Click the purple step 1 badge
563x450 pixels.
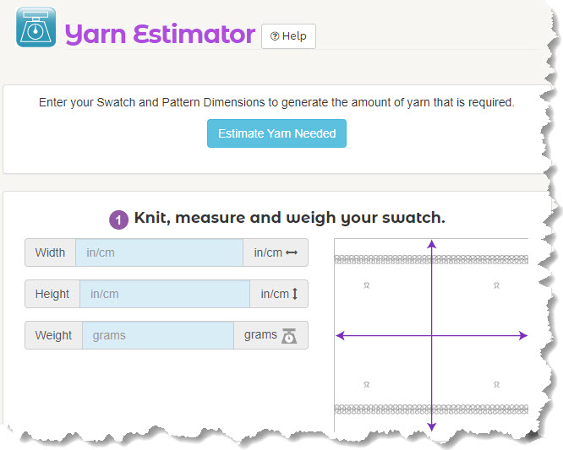(118, 220)
